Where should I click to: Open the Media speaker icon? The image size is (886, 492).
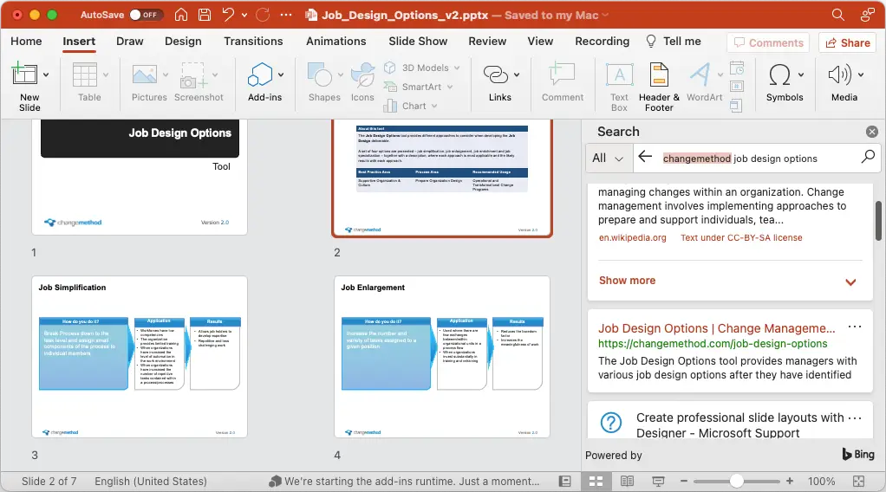(x=840, y=74)
